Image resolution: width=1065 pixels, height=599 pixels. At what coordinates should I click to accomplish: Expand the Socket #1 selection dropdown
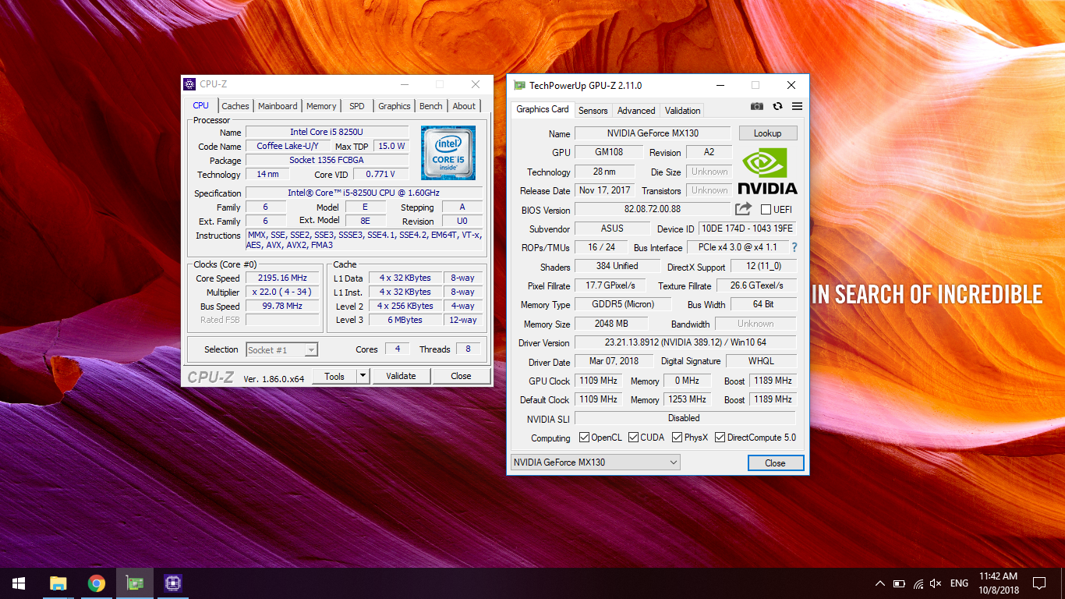(x=310, y=350)
